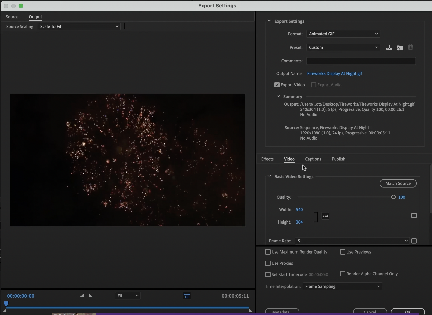
Task: Save the current export preset
Action: coord(389,47)
